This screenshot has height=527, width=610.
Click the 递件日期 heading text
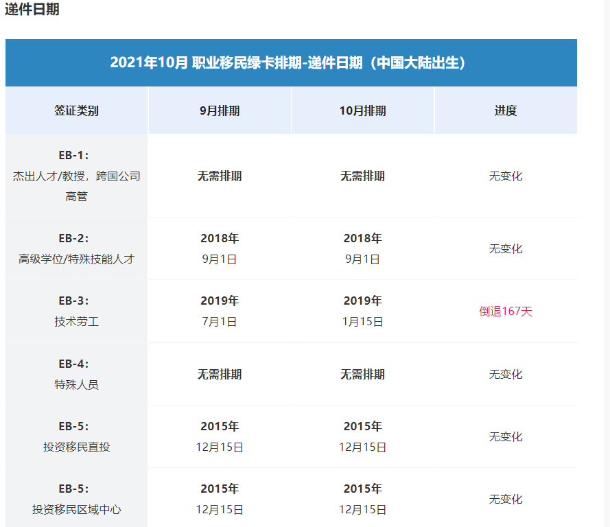click(x=32, y=8)
